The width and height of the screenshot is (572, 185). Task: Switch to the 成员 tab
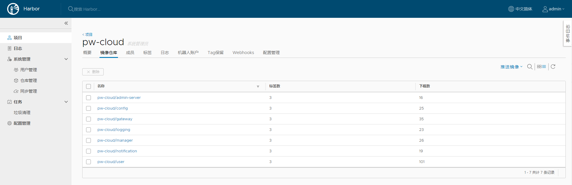(130, 53)
